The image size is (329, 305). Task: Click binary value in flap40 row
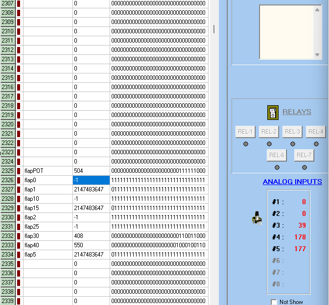point(158,245)
